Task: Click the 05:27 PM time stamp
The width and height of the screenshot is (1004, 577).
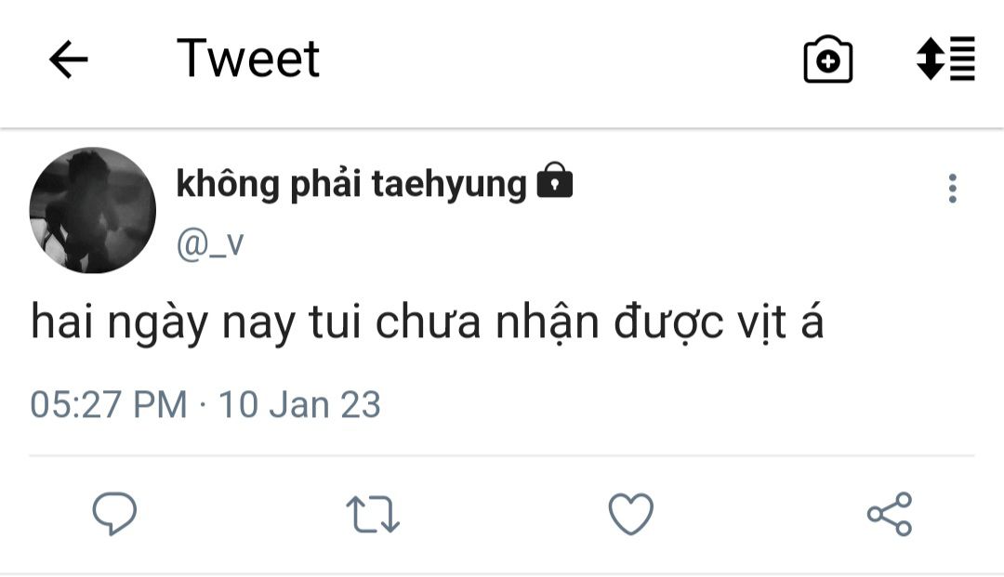Action: pos(108,404)
